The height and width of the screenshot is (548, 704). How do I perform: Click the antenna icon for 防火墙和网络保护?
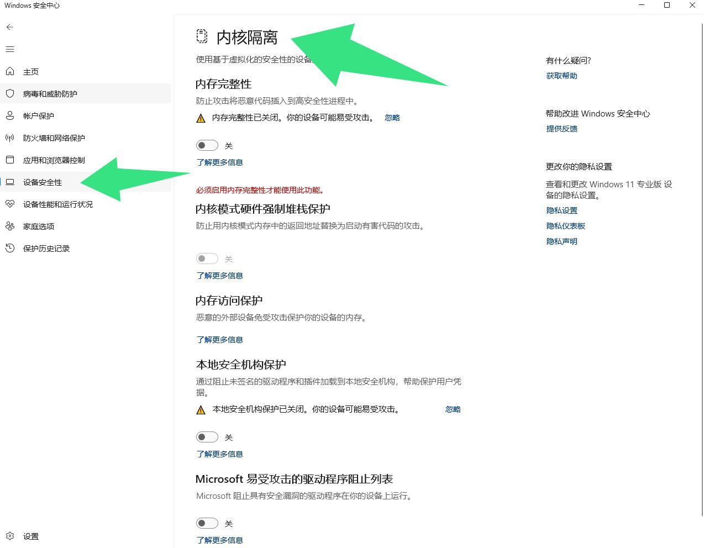10,138
